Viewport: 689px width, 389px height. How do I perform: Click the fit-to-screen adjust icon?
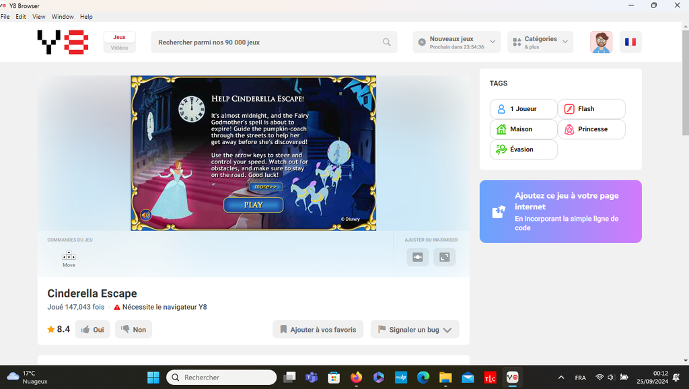416,257
